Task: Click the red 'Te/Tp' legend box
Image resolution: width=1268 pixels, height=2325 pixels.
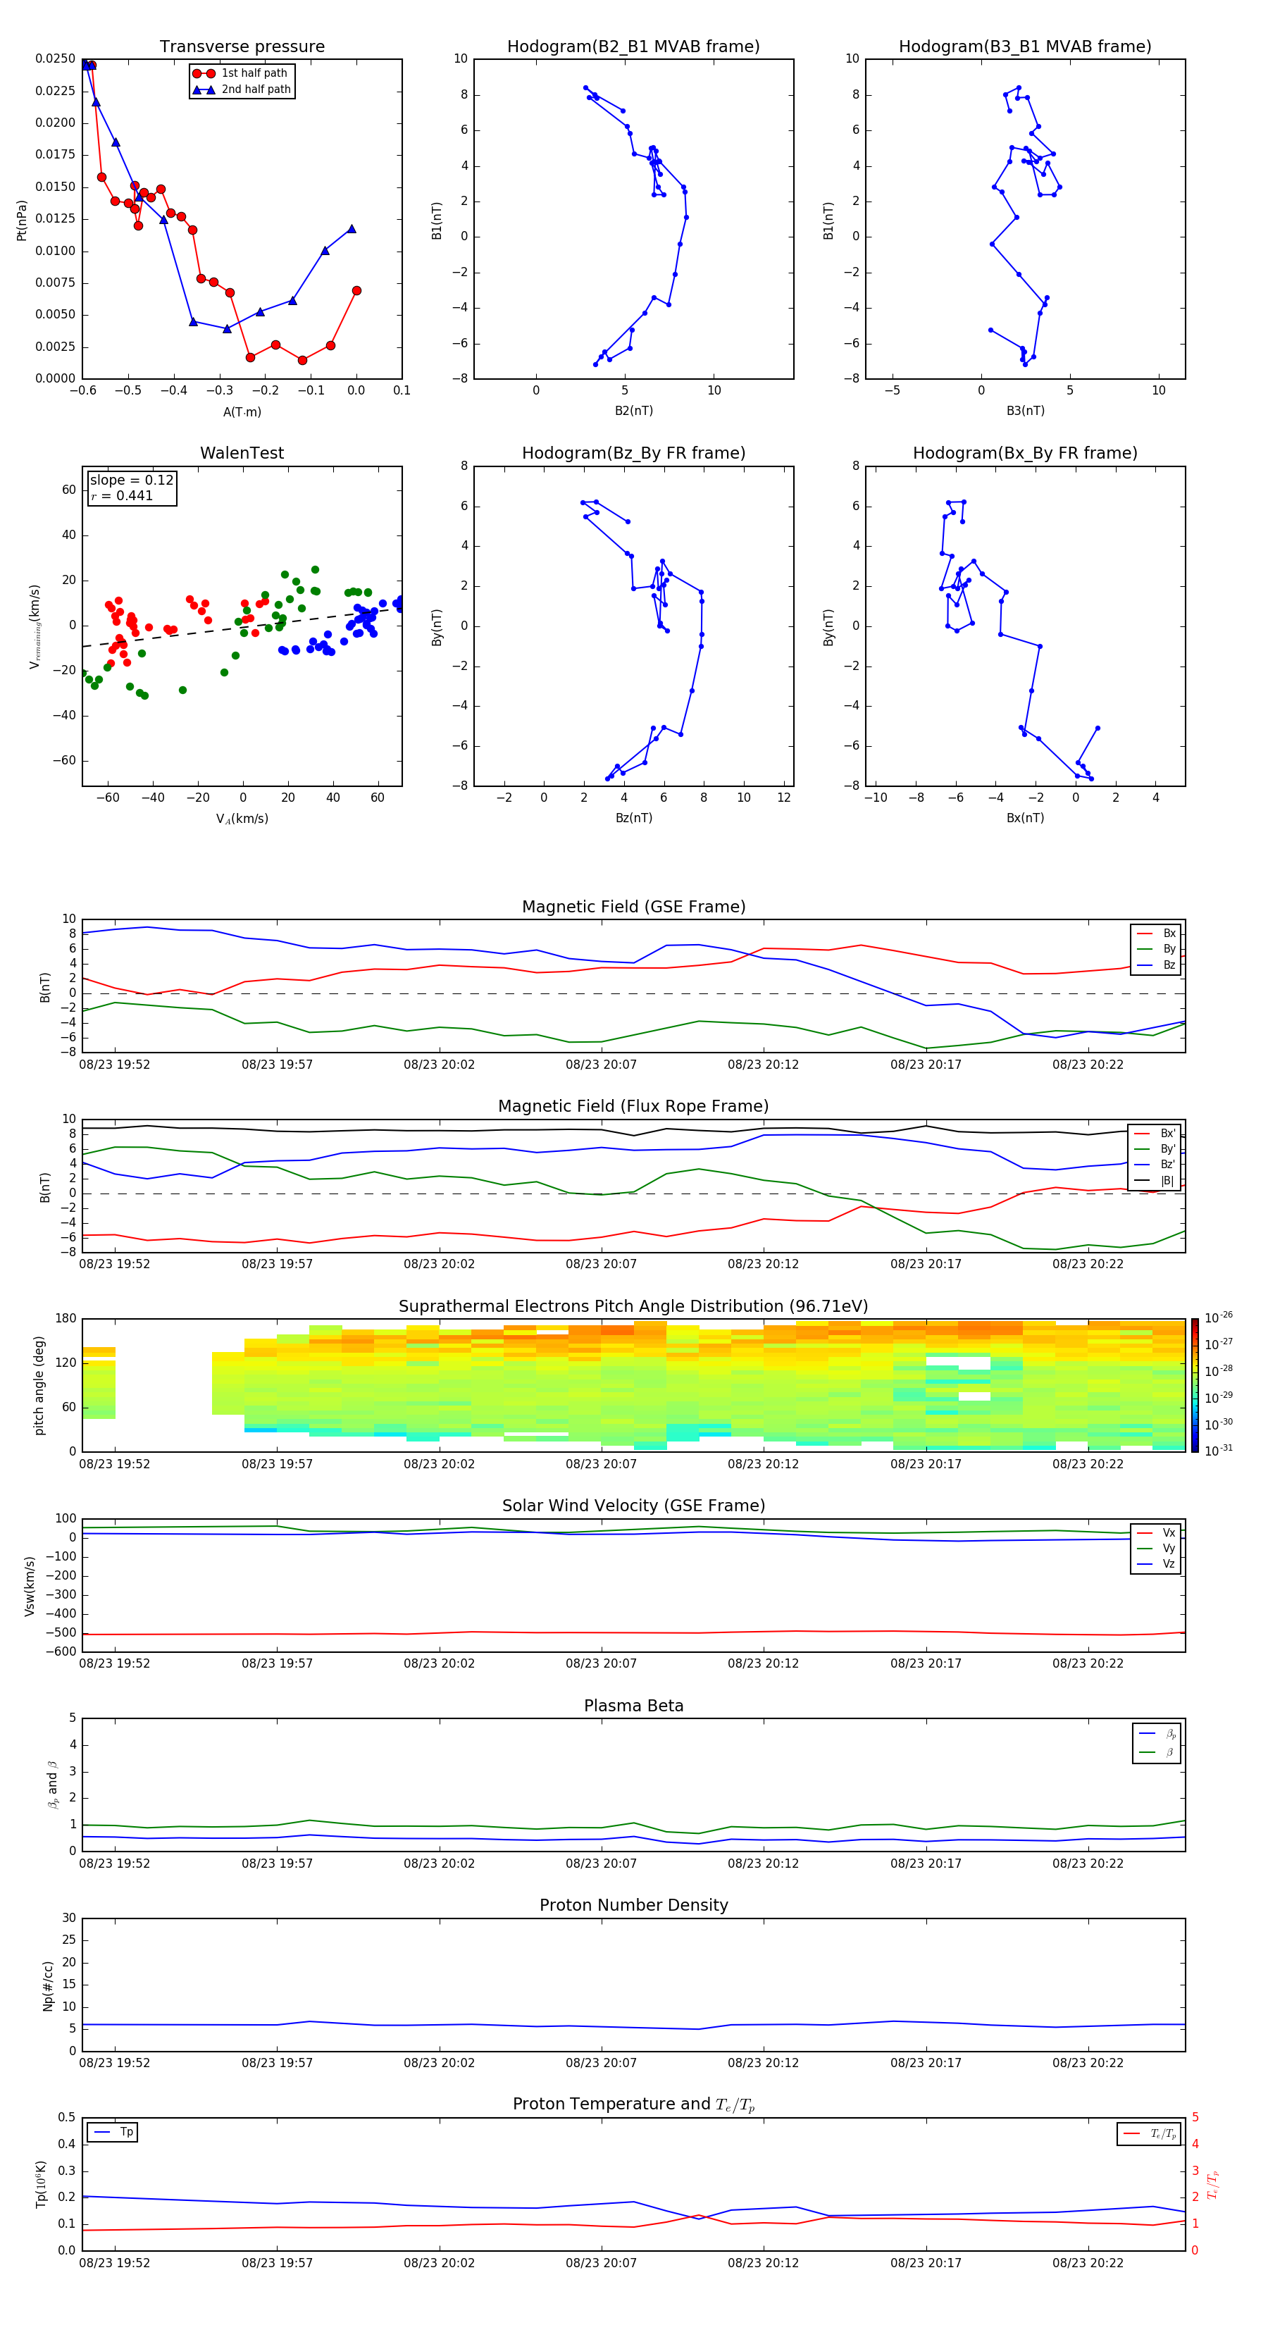Action: click(1149, 2133)
